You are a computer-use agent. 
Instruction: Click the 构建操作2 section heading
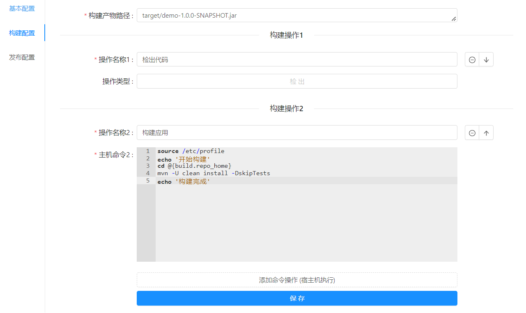pyautogui.click(x=286, y=109)
